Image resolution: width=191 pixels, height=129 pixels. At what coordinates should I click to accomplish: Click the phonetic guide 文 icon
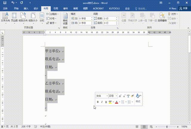click(x=128, y=96)
